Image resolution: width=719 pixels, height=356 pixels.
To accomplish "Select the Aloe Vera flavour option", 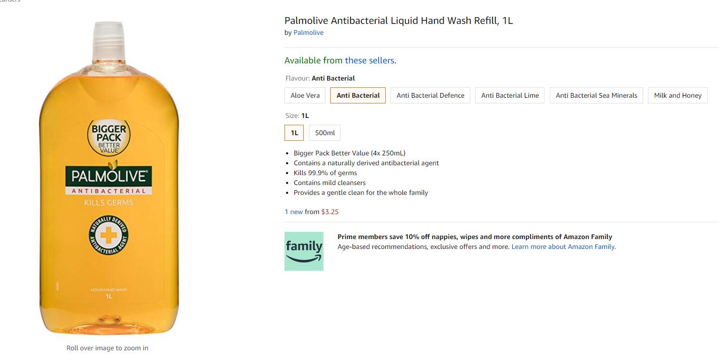I will [x=305, y=96].
